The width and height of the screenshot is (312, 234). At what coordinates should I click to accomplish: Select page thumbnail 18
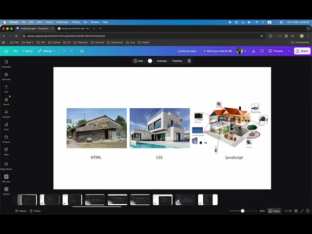click(50, 199)
